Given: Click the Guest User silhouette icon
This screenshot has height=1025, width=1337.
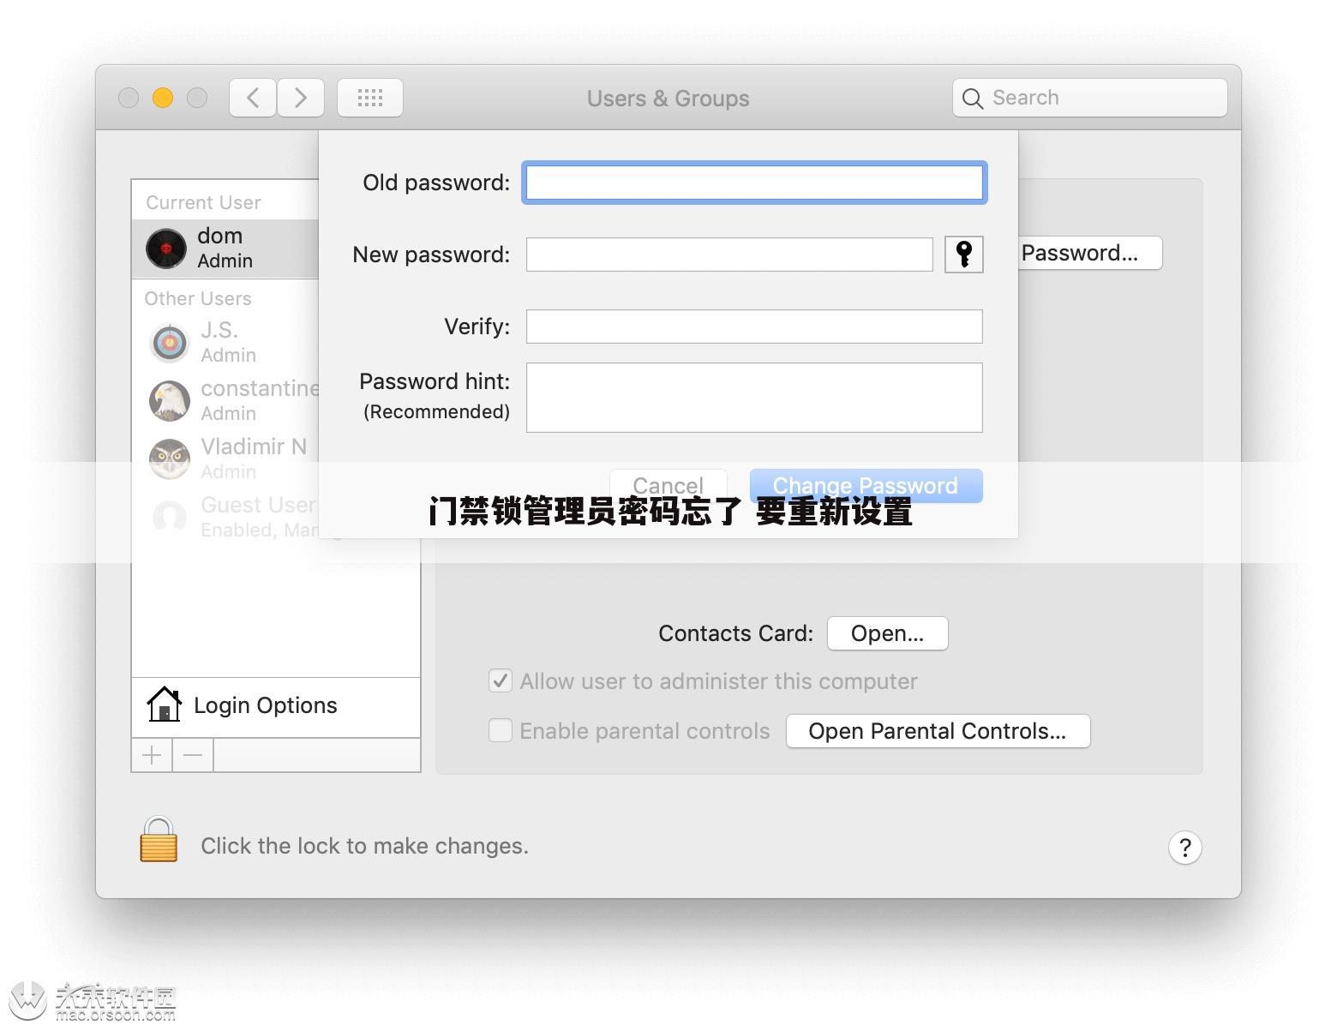Looking at the screenshot, I should point(170,518).
